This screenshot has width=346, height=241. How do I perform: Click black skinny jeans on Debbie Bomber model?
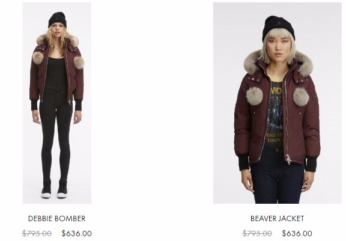pyautogui.click(x=56, y=132)
